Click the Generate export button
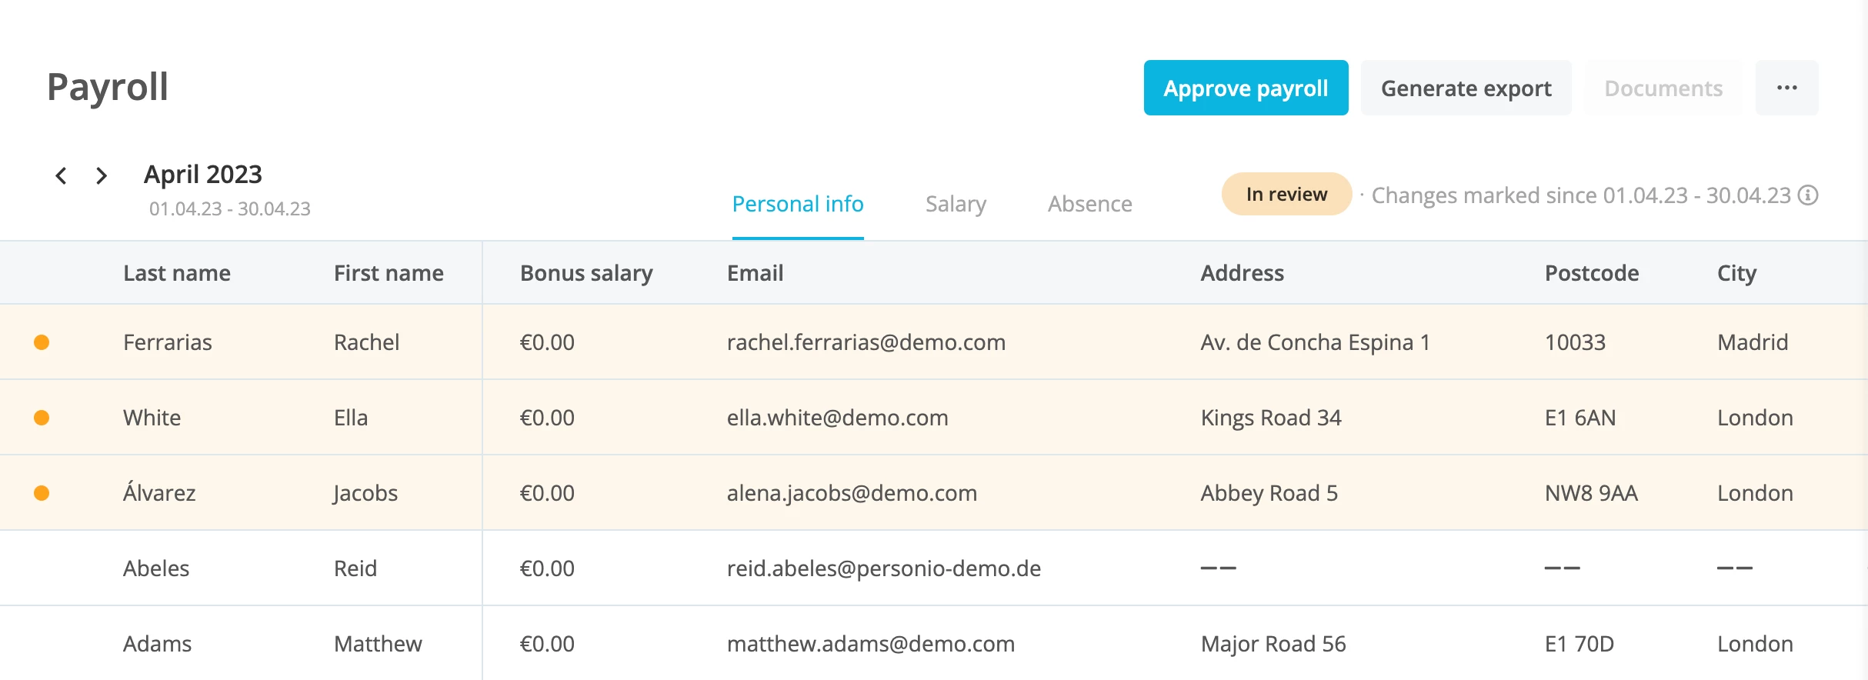This screenshot has width=1868, height=680. [1466, 88]
